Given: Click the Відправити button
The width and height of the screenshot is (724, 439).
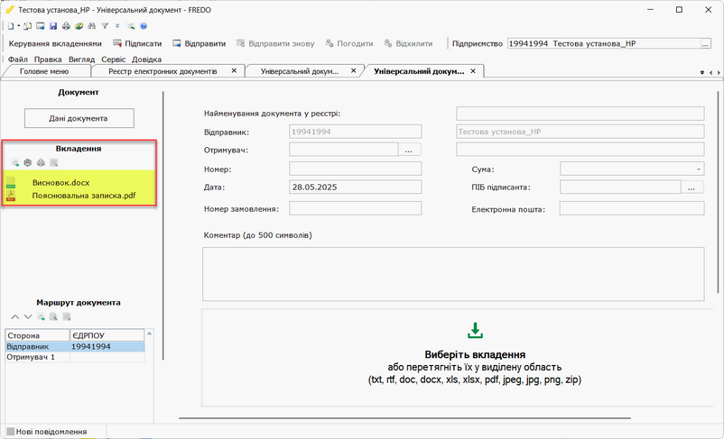Looking at the screenshot, I should (x=199, y=44).
